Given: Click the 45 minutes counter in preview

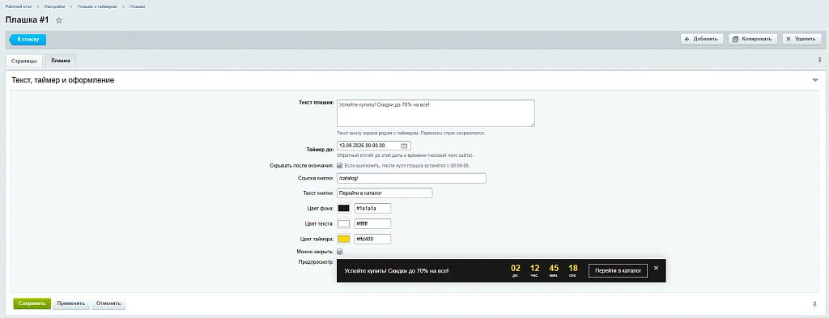Looking at the screenshot, I should click(554, 270).
